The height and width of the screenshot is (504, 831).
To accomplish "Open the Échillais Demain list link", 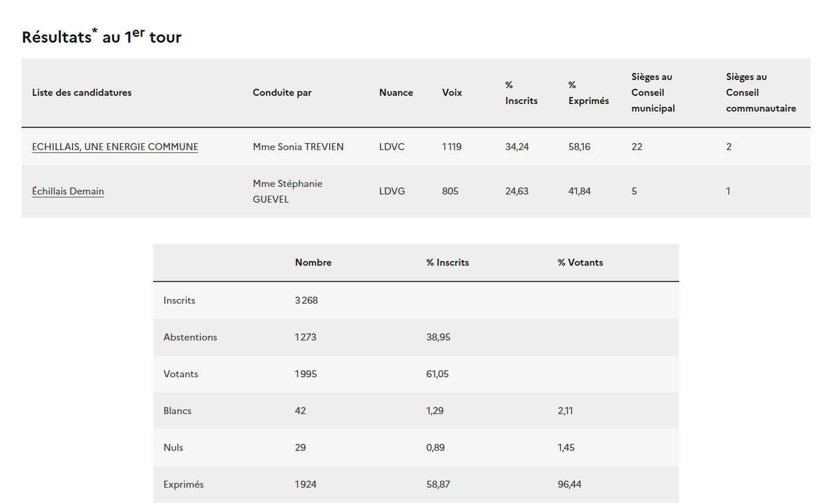I will [x=68, y=191].
